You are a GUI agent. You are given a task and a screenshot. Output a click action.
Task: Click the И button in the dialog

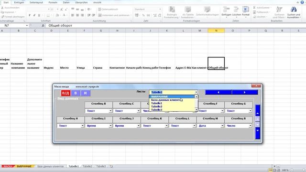click(85, 93)
